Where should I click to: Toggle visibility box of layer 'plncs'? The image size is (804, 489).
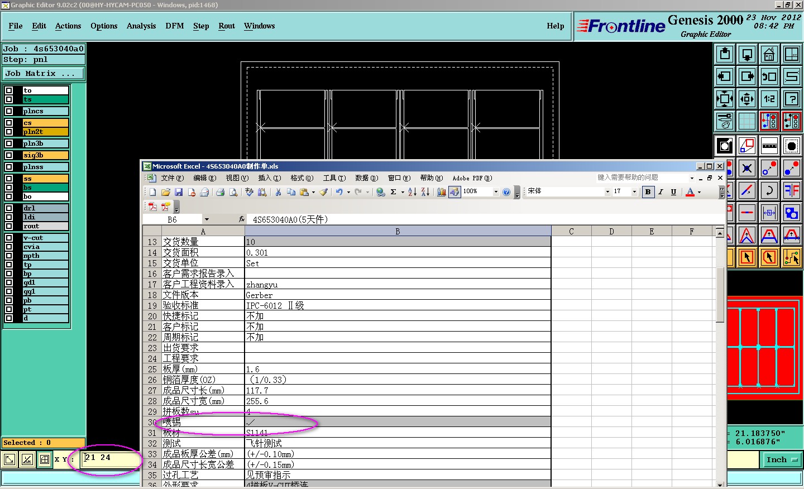click(9, 111)
